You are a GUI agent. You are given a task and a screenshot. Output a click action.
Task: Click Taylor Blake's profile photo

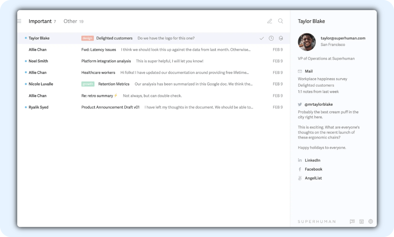307,42
